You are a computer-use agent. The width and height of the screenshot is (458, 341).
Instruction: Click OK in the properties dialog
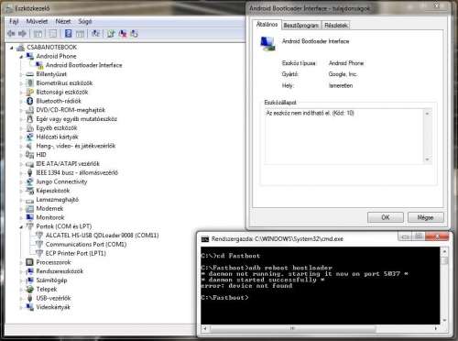386,217
